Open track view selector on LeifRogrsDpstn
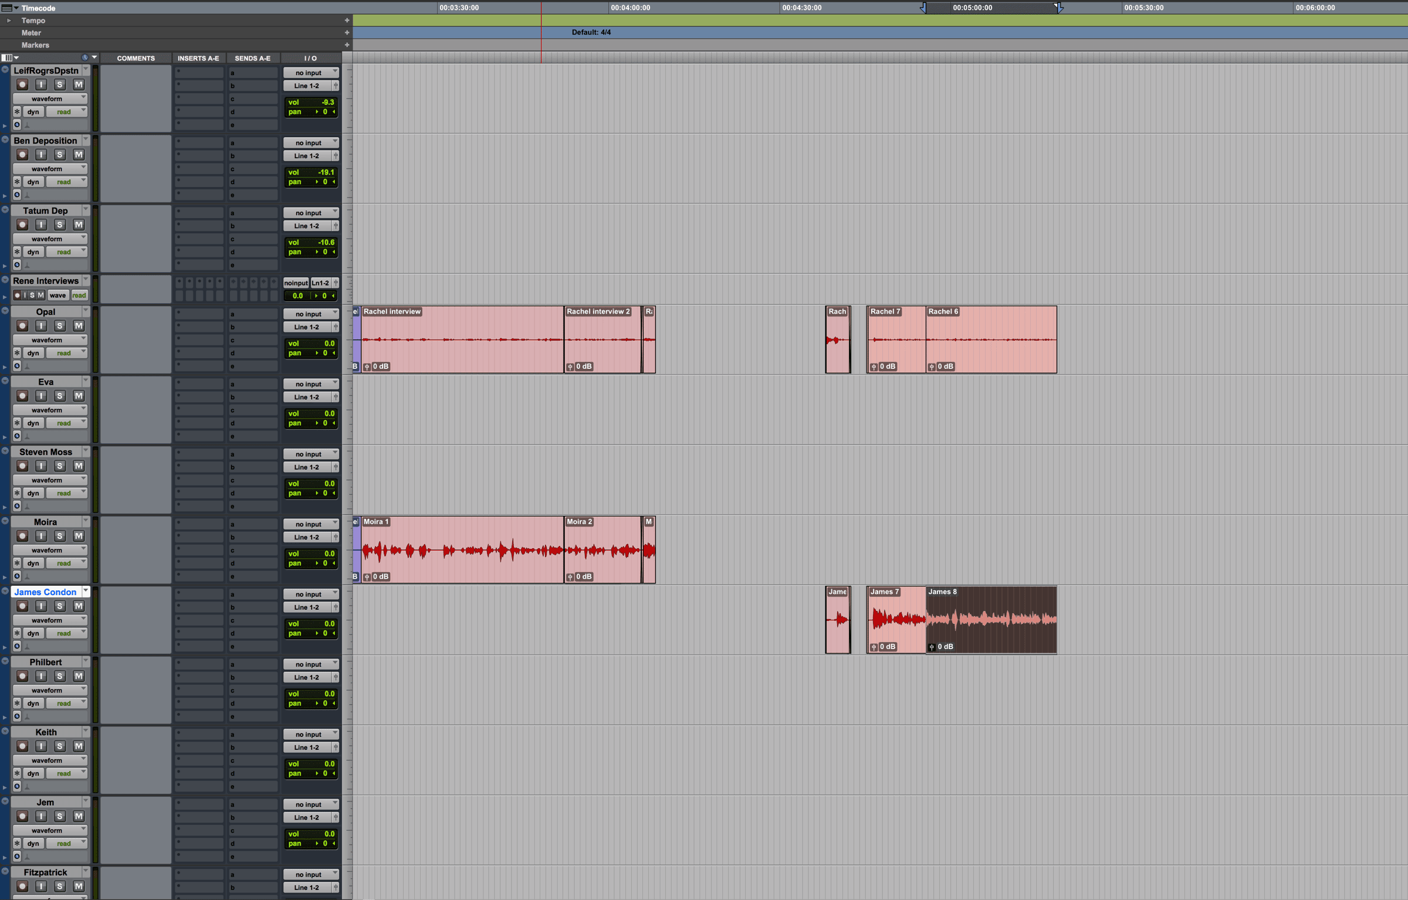1408x900 pixels. 50,99
